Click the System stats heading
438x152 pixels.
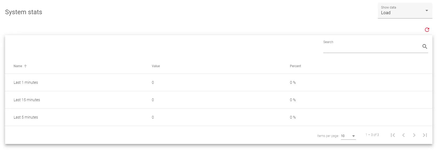[x=24, y=12]
